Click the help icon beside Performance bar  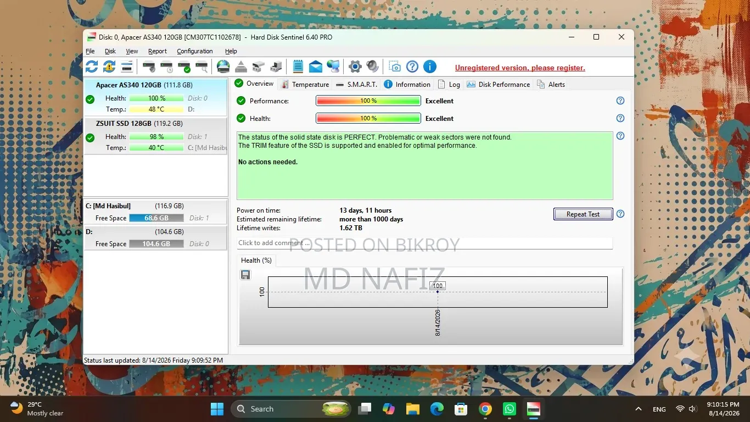[x=620, y=101]
